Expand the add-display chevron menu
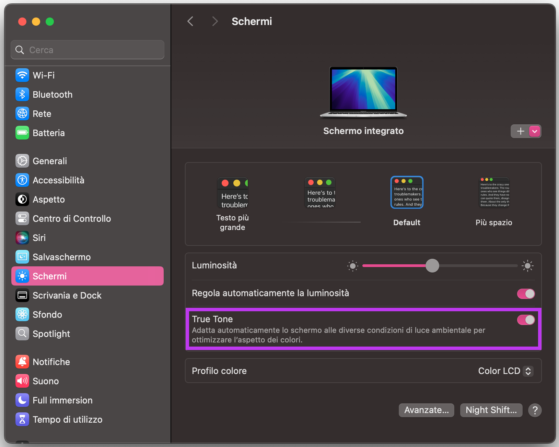Screen dimensions: 559x447 click(534, 131)
